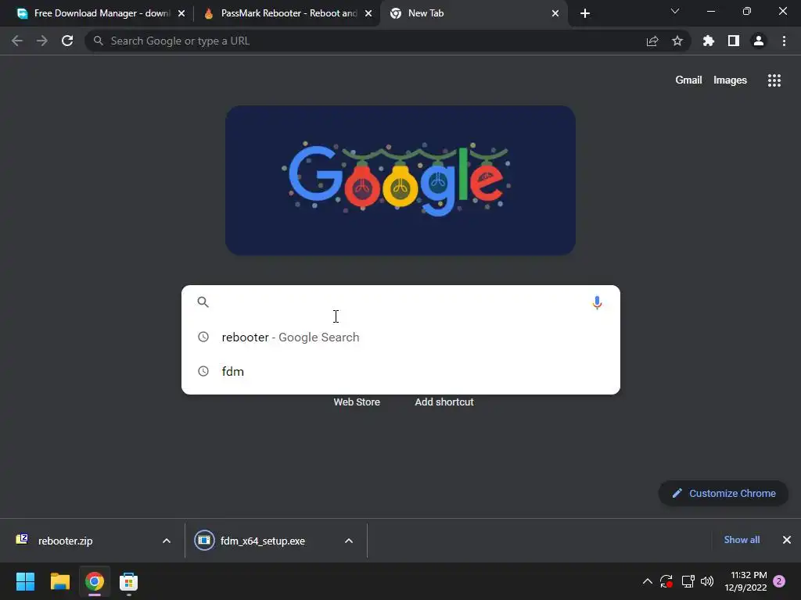
Task: Click Add shortcut
Action: pos(444,402)
